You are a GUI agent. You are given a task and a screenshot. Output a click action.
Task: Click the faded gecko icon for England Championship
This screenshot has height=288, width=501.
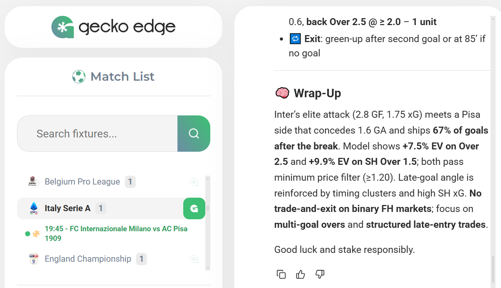[x=194, y=259]
